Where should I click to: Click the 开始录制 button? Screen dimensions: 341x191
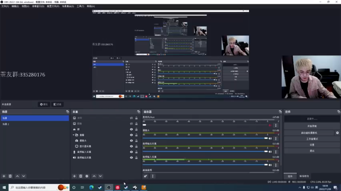(x=312, y=126)
